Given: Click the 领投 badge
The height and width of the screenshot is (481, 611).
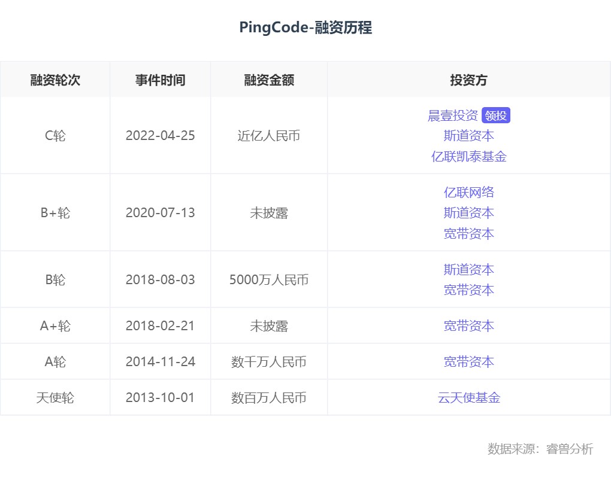Looking at the screenshot, I should click(495, 115).
